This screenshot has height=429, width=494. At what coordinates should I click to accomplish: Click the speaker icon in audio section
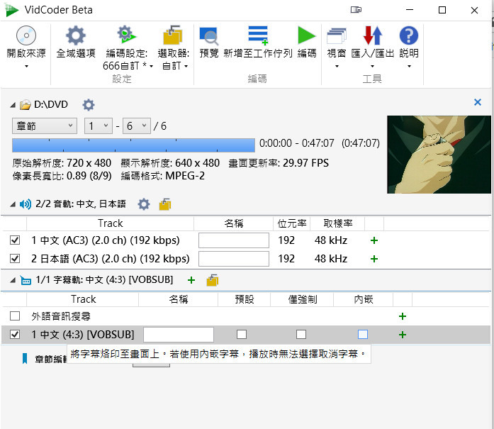[26, 204]
